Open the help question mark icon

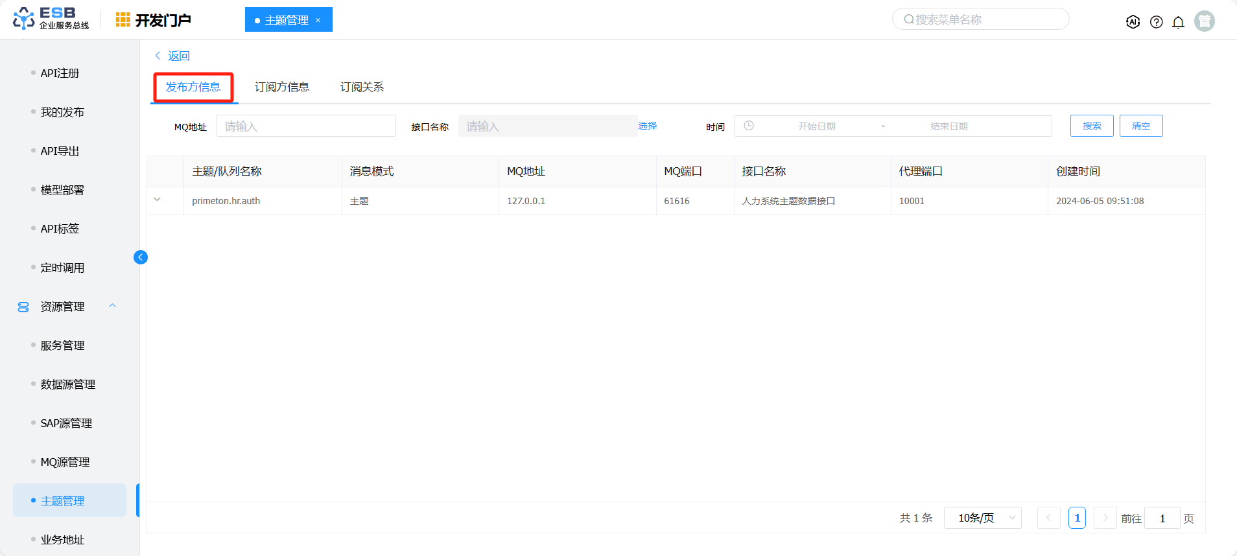1156,22
